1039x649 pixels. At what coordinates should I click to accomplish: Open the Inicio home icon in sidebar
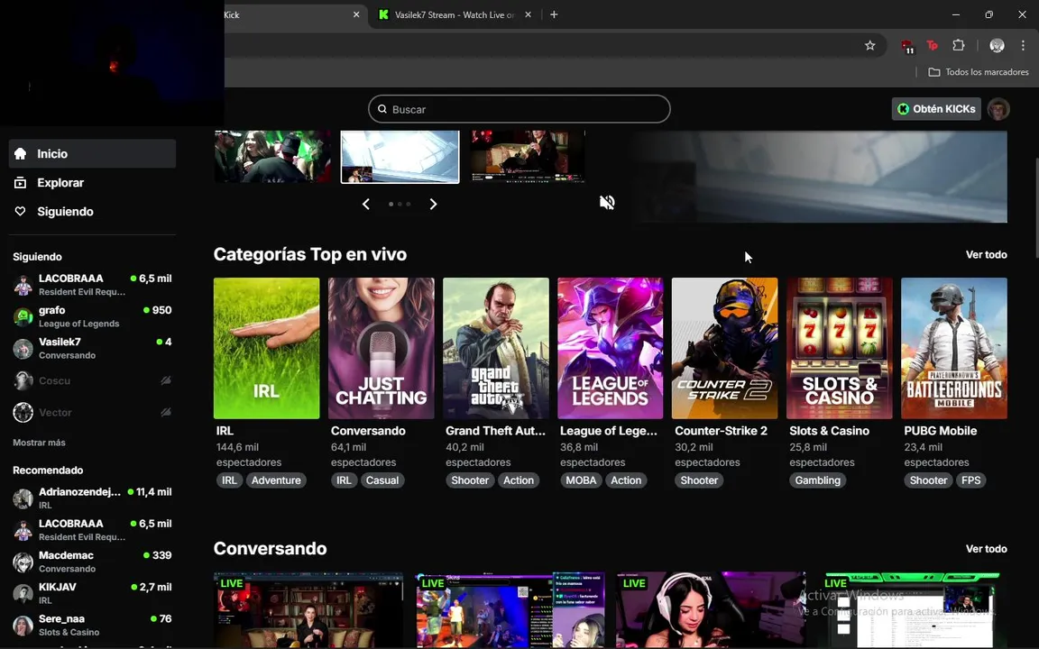coord(21,153)
